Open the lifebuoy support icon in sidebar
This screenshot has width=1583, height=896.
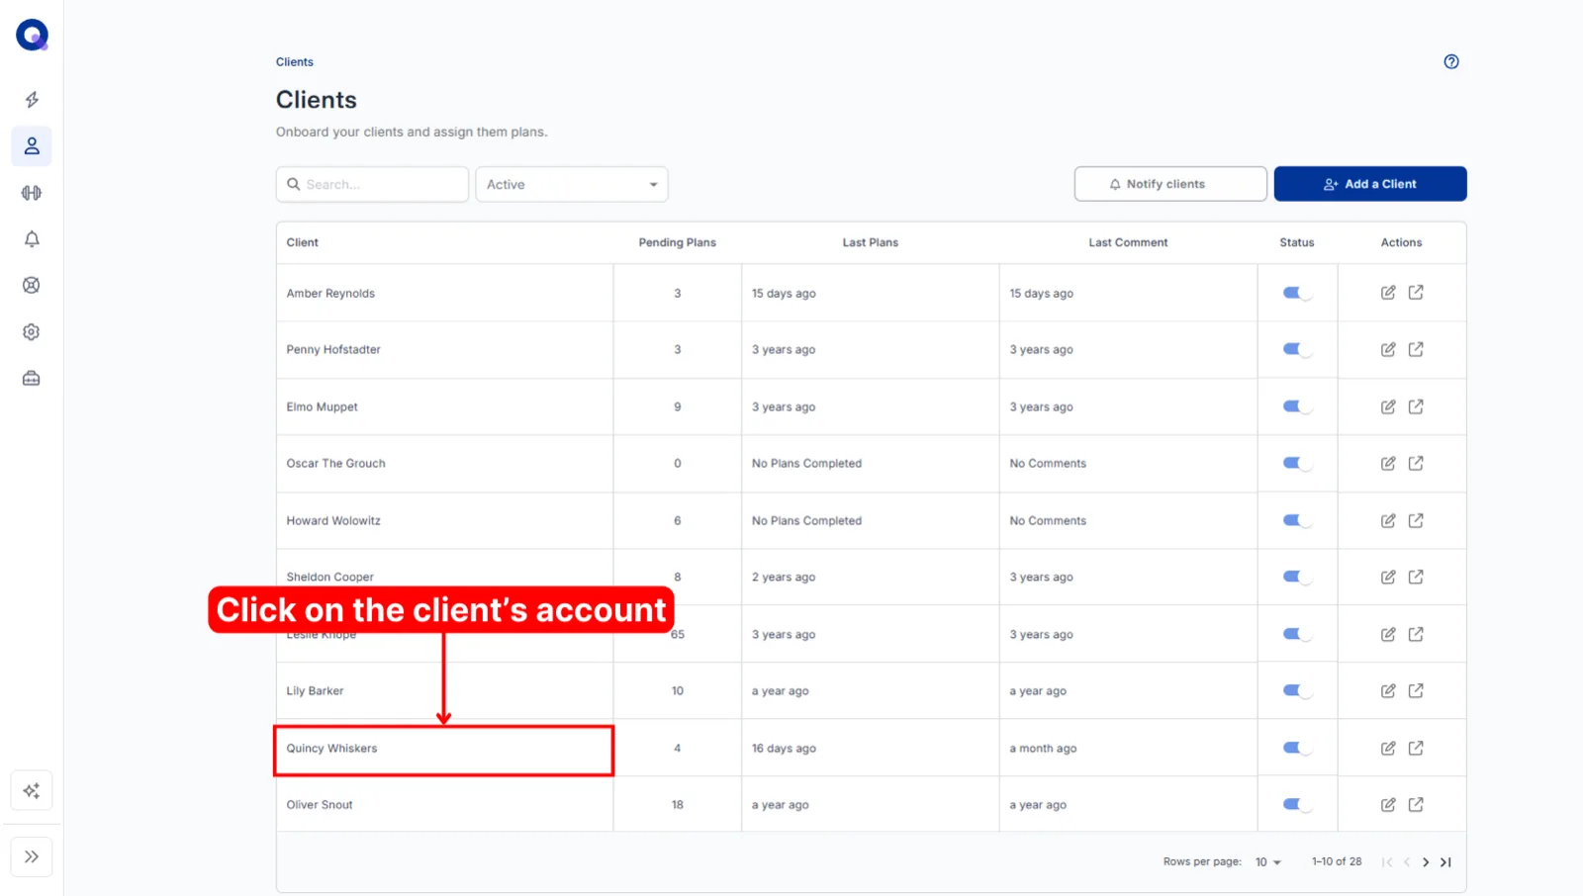click(32, 285)
